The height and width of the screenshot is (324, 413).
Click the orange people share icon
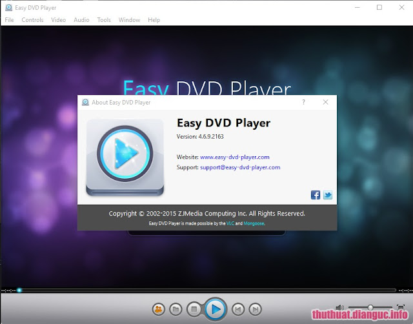click(159, 309)
